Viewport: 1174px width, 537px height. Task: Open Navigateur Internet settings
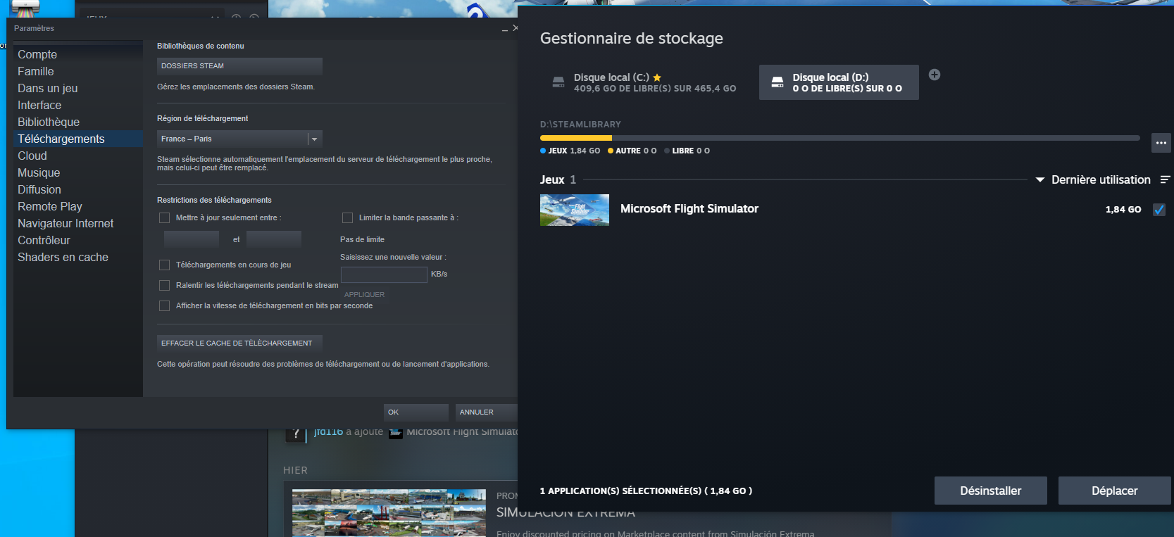(x=78, y=223)
